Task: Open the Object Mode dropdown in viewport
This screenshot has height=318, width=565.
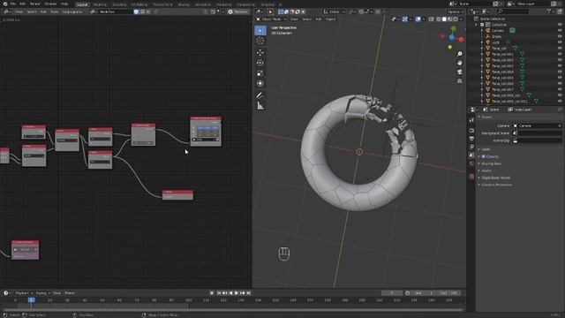Action: click(271, 19)
